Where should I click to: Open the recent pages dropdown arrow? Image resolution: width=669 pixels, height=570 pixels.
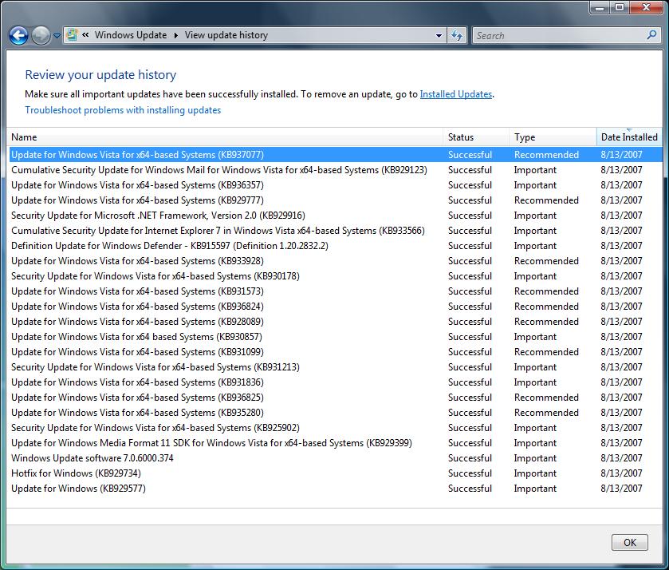pos(57,36)
